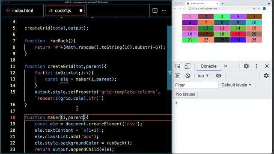Click the teal grid box numbered 10
274x154 pixels.
tap(254, 22)
